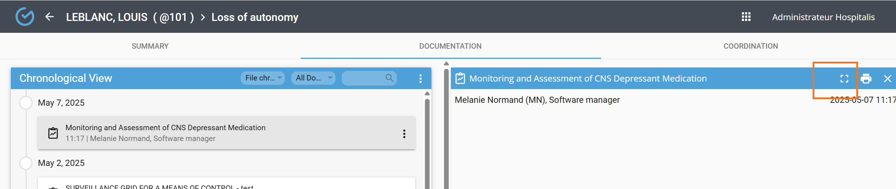896x189 pixels.
Task: Expand document panel to fullscreen
Action: point(844,79)
